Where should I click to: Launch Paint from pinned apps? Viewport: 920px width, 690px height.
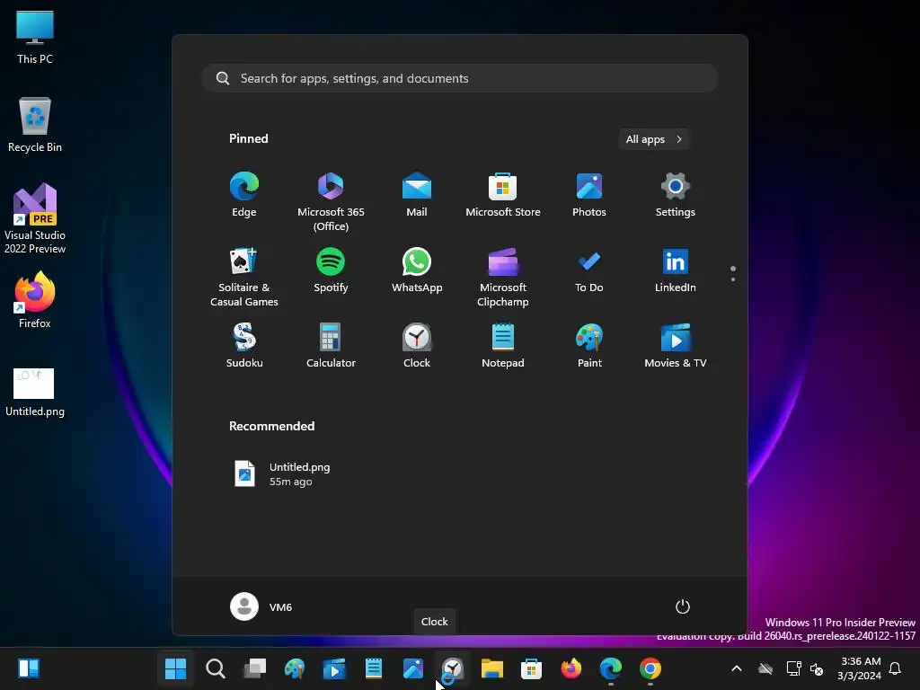click(x=589, y=346)
